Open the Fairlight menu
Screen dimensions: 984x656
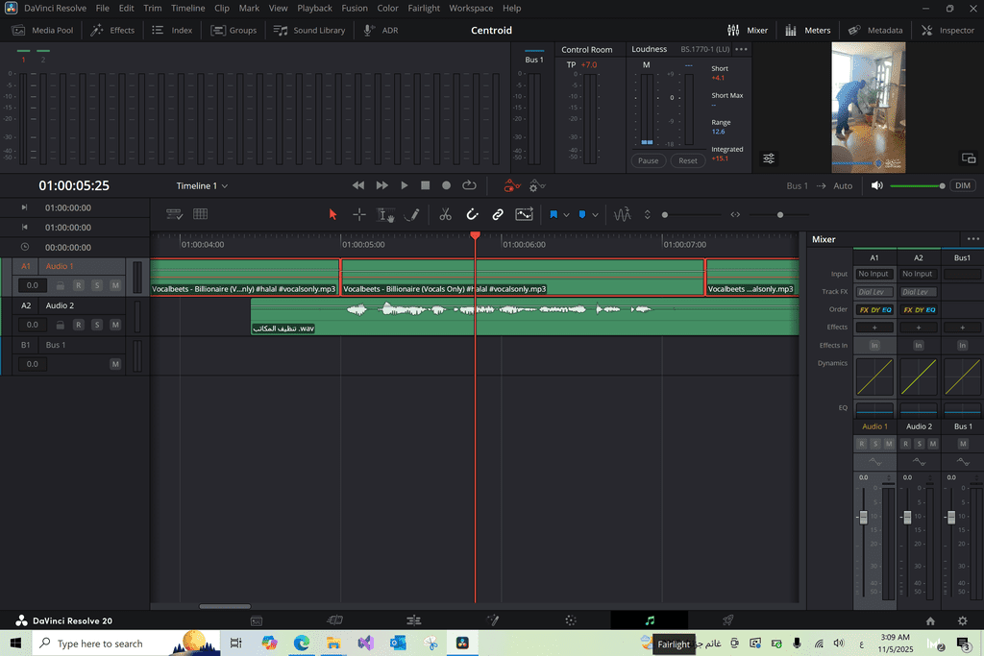click(423, 8)
